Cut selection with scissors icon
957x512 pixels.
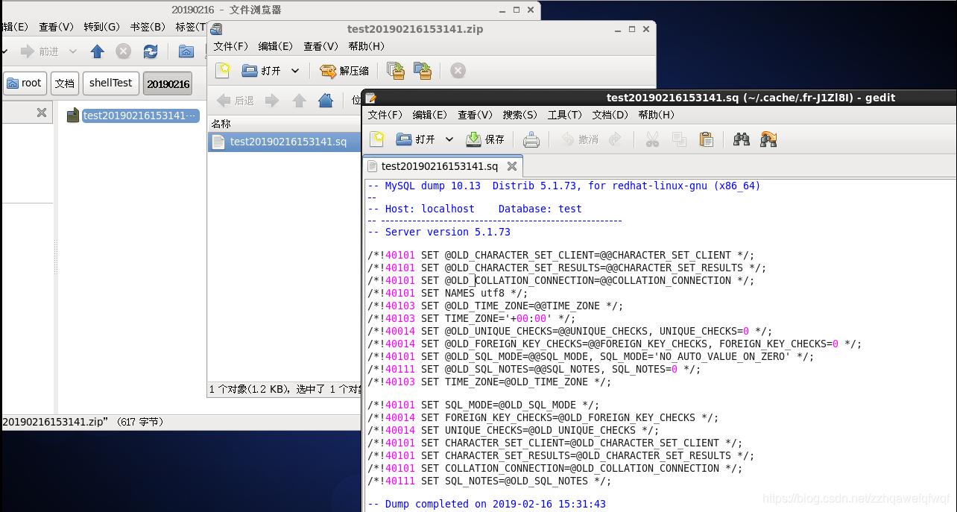[652, 139]
